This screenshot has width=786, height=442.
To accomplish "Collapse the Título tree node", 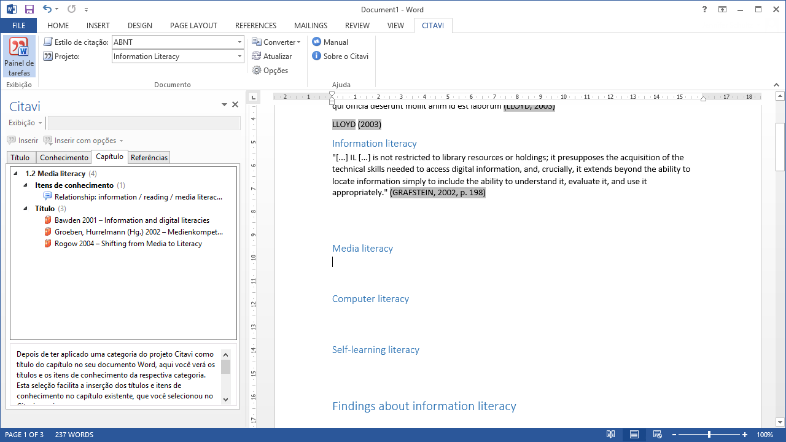I will point(26,209).
